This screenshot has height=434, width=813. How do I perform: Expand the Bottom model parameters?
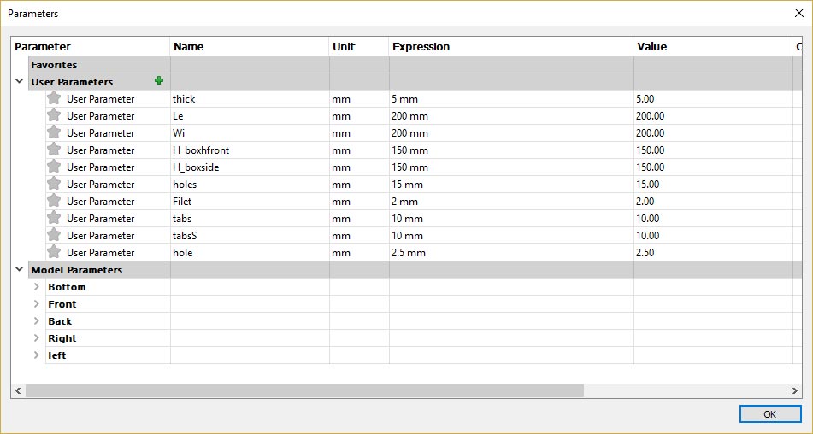click(x=36, y=286)
